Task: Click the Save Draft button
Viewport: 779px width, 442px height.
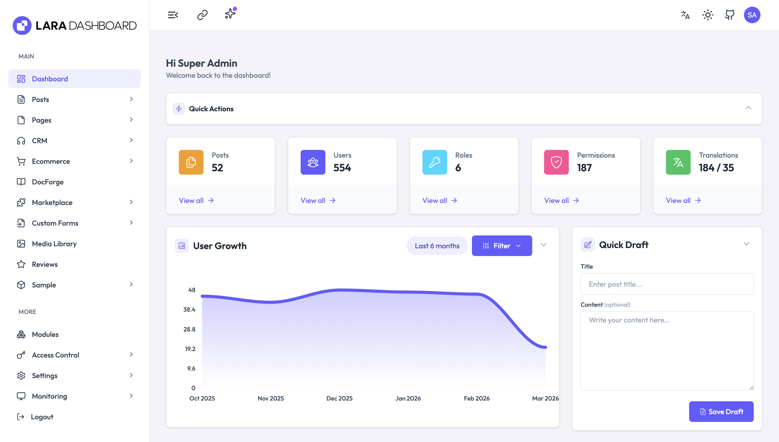Action: point(721,411)
